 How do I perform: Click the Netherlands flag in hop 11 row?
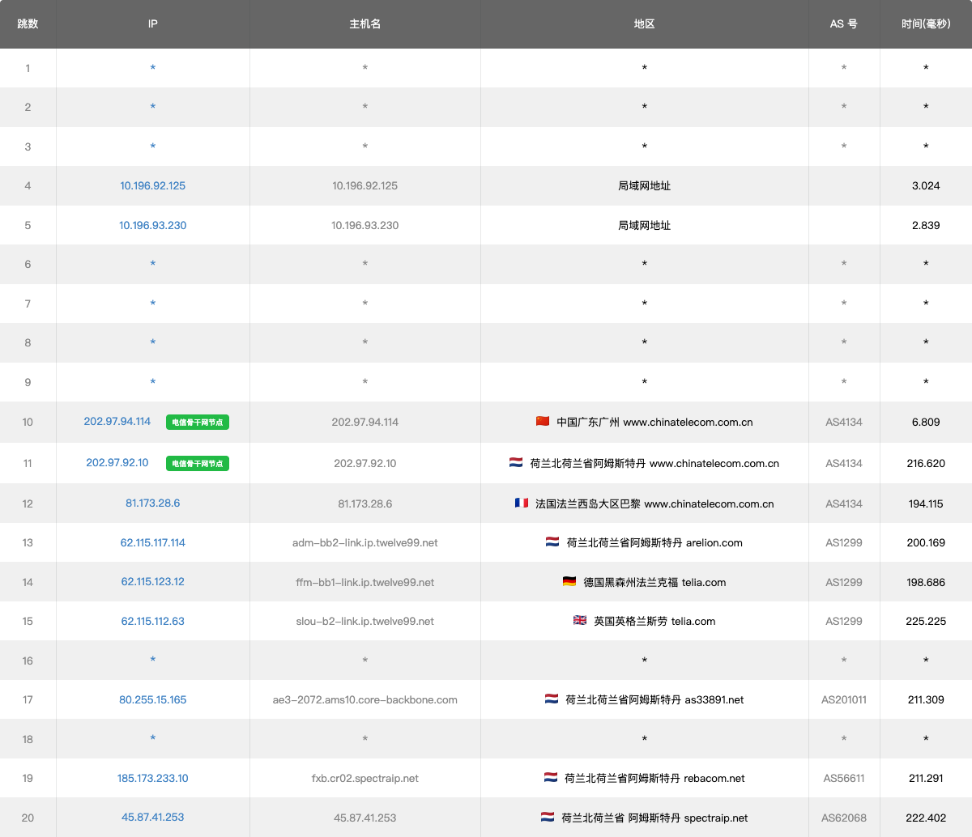coord(516,463)
